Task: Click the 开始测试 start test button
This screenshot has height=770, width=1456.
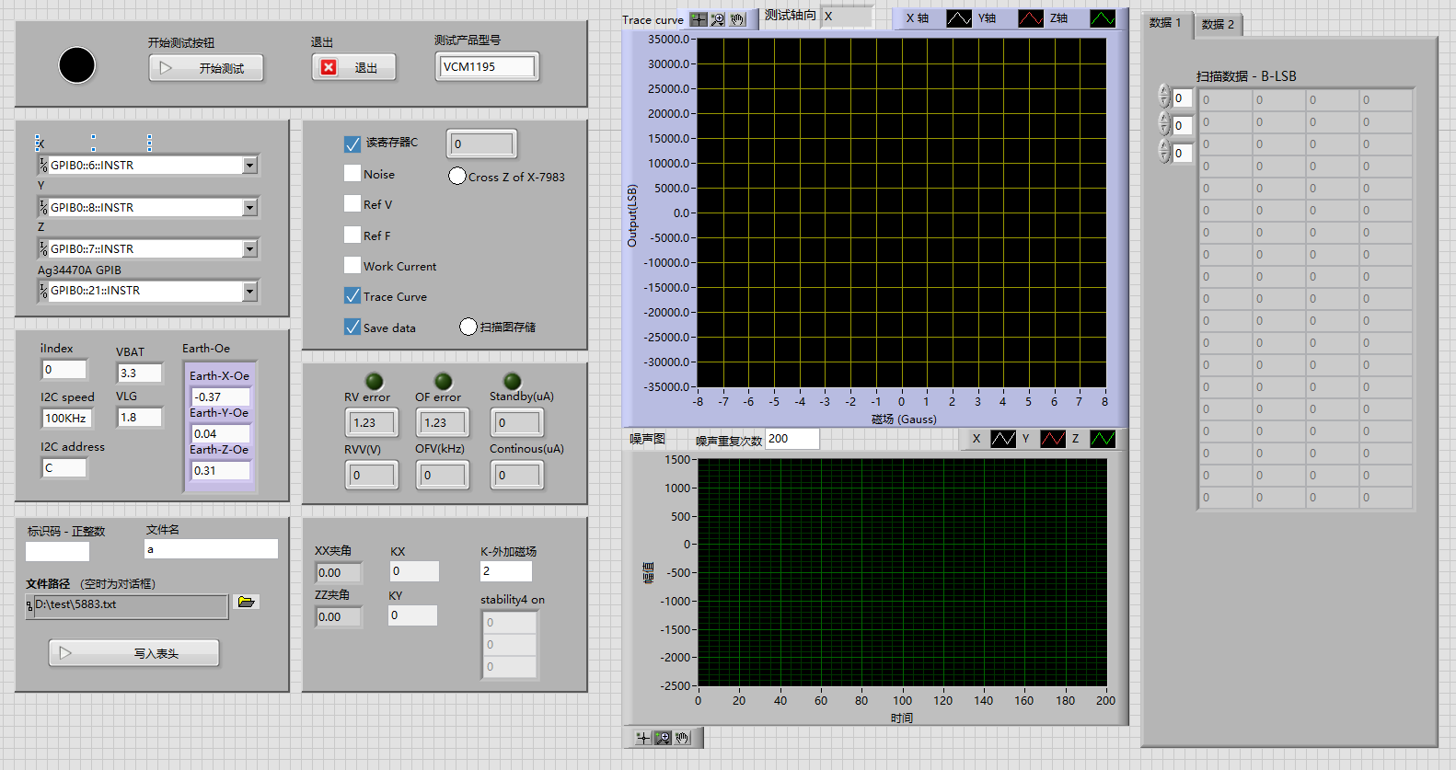Action: pyautogui.click(x=206, y=68)
